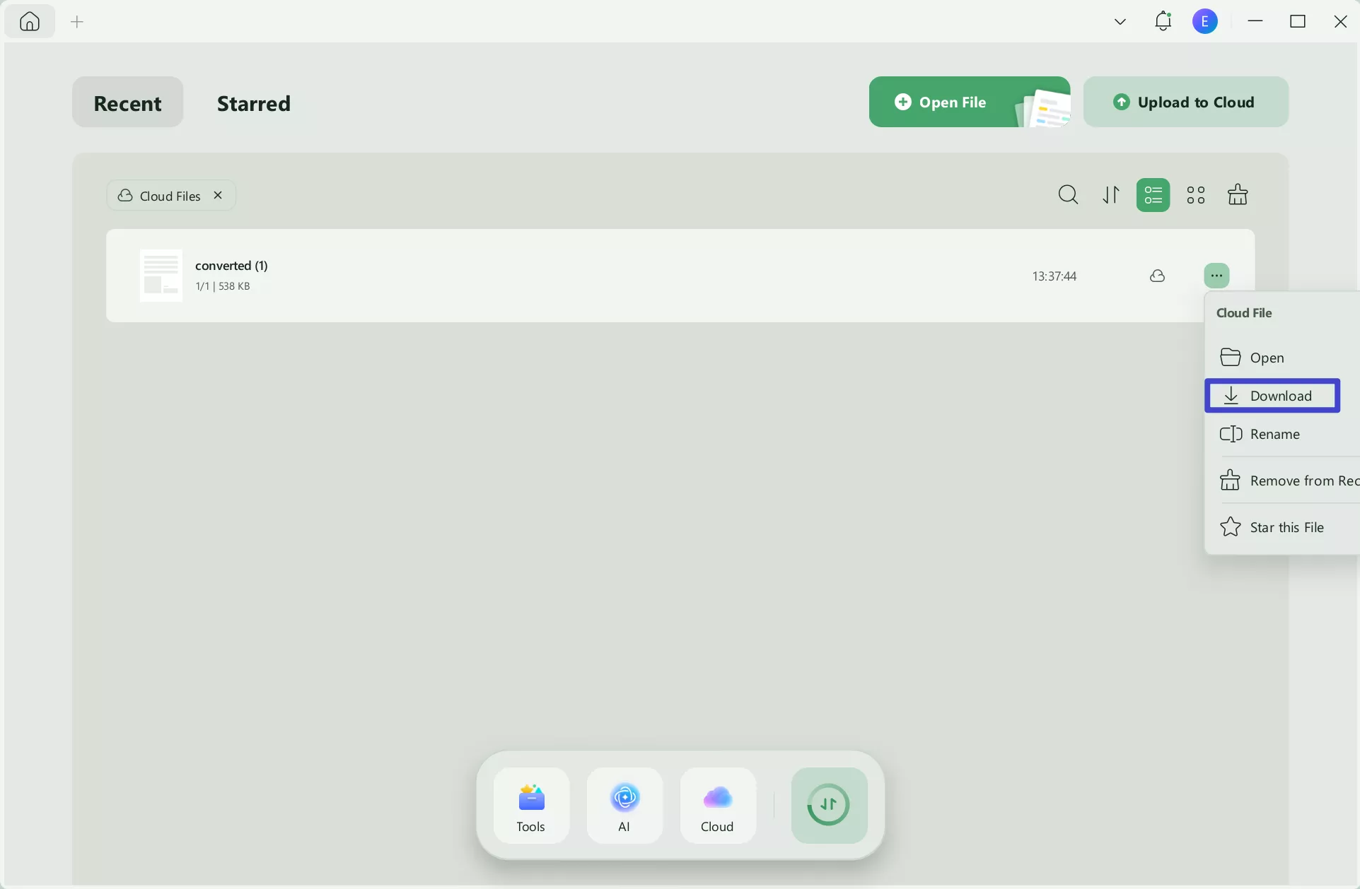Click the search icon above the file list
1360x889 pixels.
[1068, 194]
